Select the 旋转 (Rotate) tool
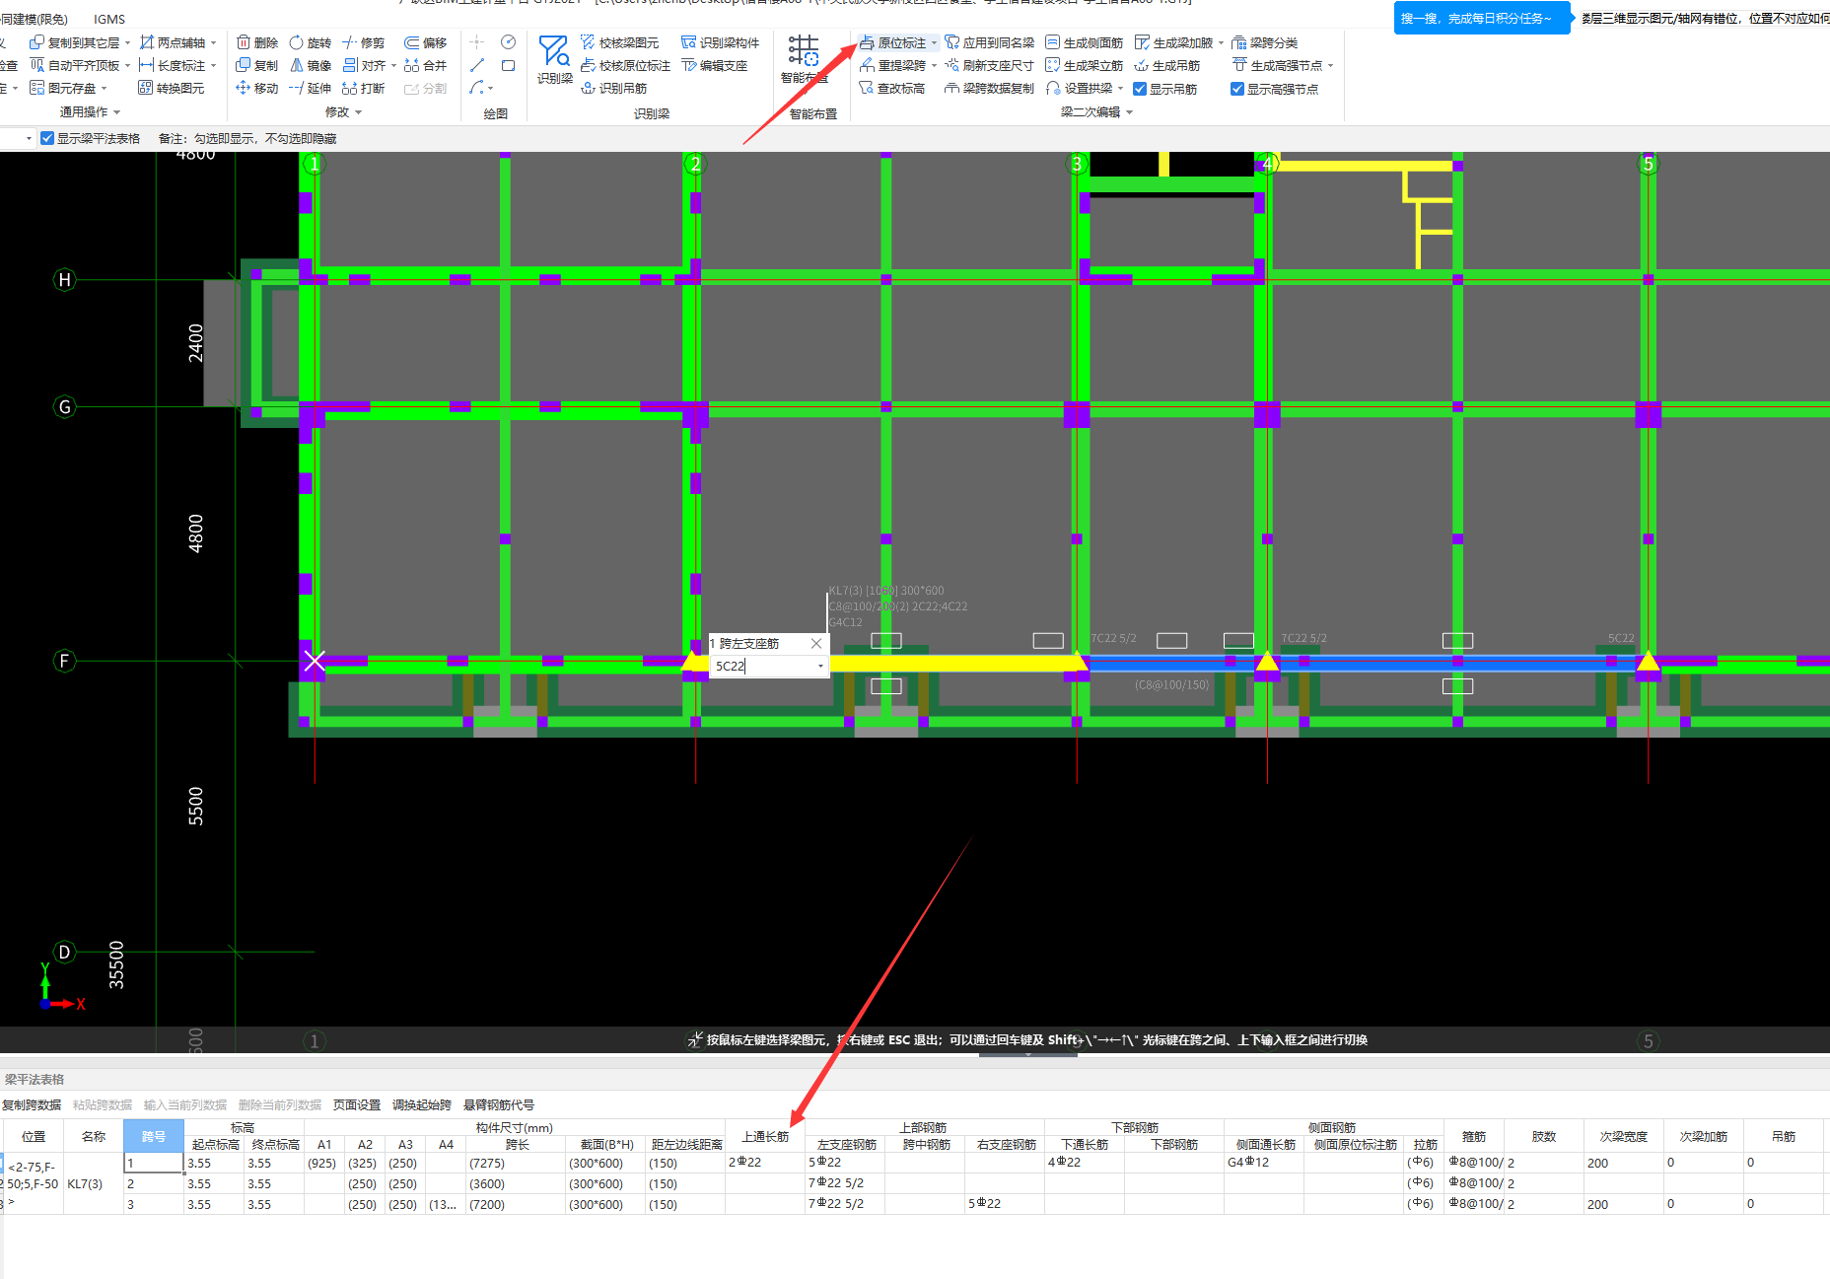 [x=310, y=42]
